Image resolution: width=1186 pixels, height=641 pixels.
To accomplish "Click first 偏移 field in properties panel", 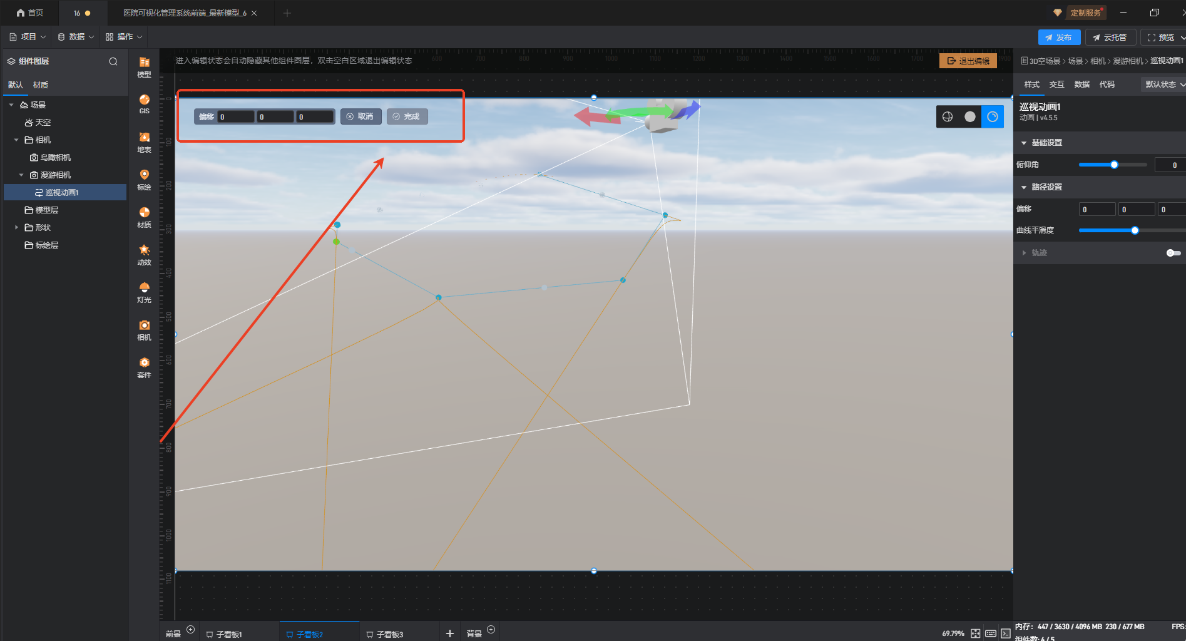I will coord(1097,209).
